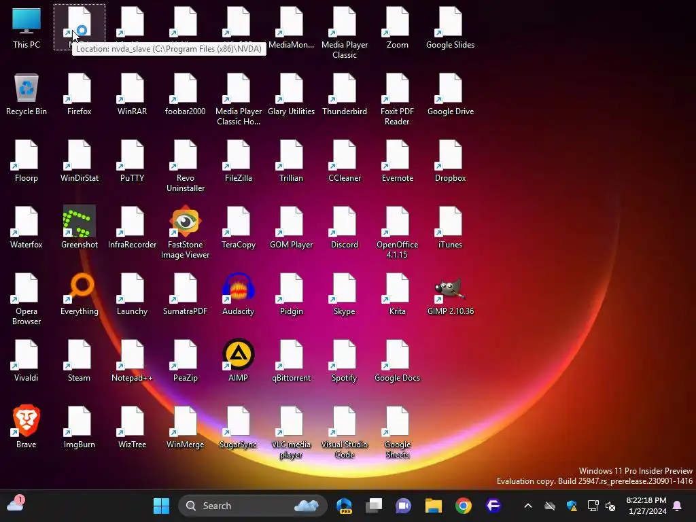Select the TeraCopy shortcut

click(x=238, y=228)
